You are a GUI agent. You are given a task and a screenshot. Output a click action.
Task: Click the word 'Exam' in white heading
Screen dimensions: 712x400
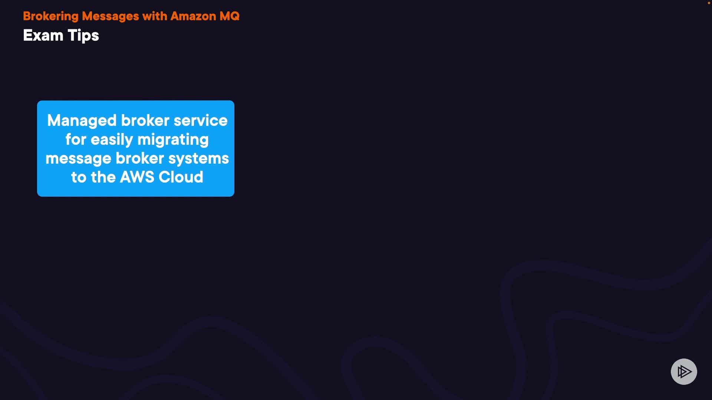point(43,36)
